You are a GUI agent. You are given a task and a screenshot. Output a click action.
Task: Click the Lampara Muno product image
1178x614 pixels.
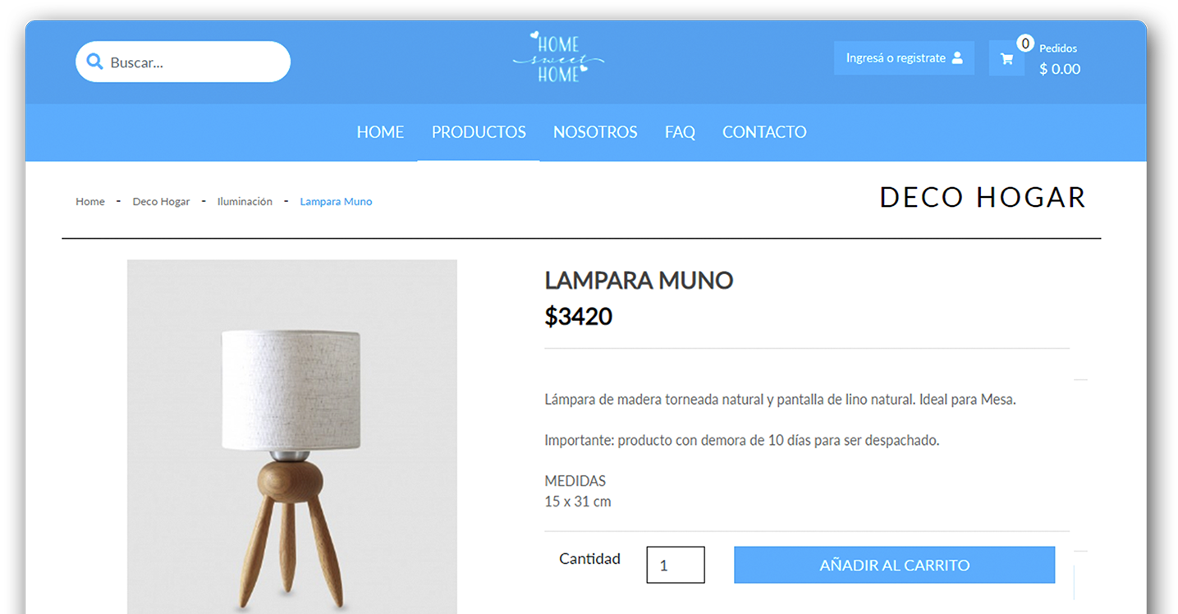[x=291, y=437]
